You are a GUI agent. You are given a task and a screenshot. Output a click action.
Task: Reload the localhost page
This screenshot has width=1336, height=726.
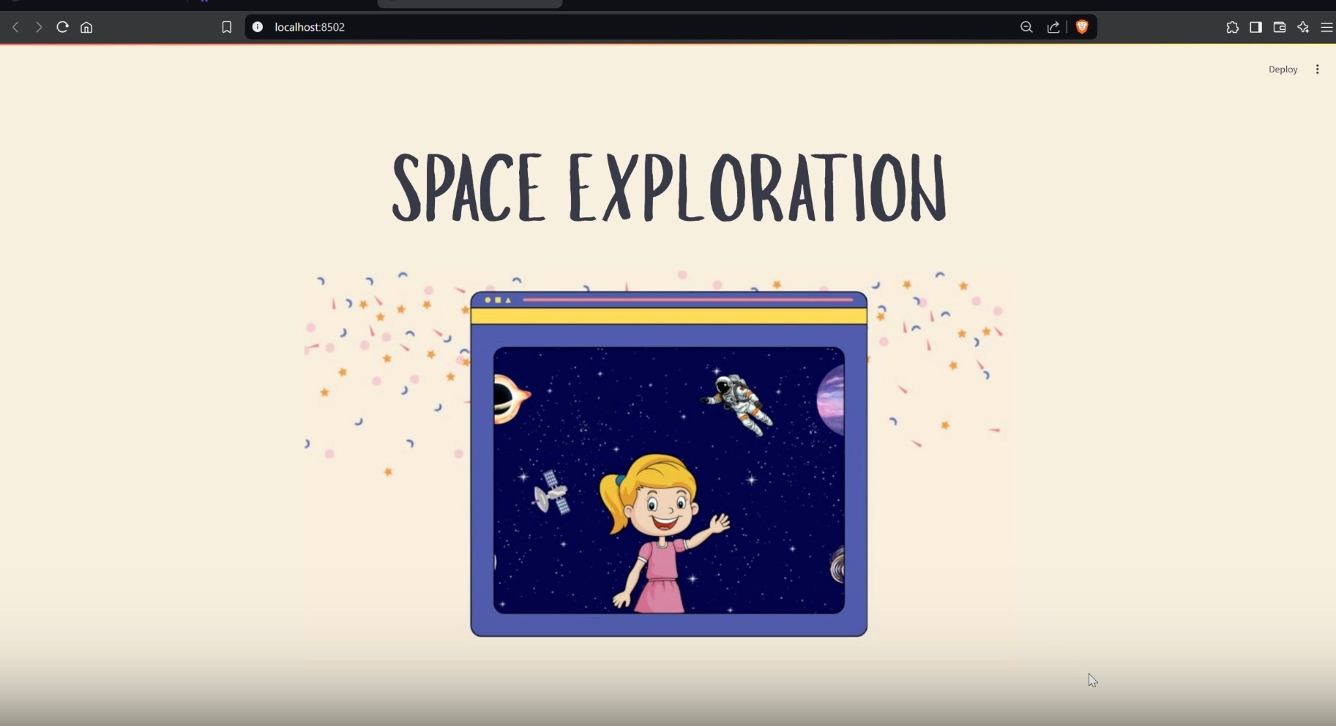(62, 27)
